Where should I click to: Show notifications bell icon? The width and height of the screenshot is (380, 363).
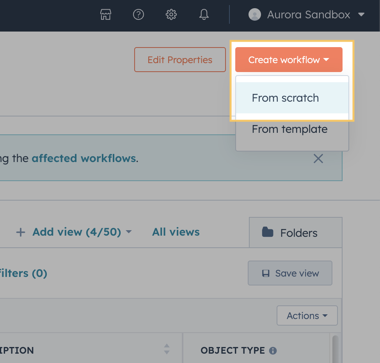[204, 14]
